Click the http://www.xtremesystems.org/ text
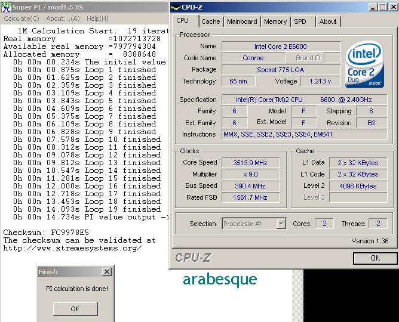This screenshot has height=322, width=399. click(72, 248)
